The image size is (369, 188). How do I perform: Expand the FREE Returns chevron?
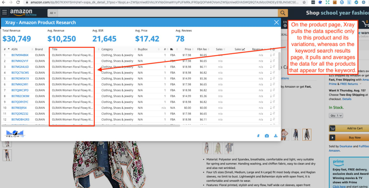tap(360, 84)
